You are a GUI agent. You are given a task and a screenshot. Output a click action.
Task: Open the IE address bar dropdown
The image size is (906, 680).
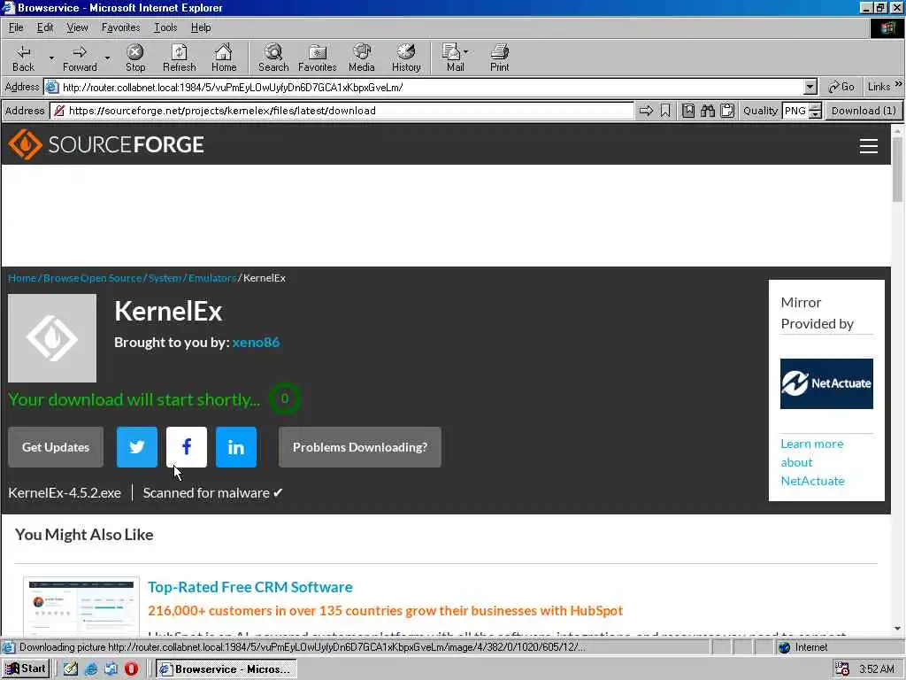pos(810,88)
